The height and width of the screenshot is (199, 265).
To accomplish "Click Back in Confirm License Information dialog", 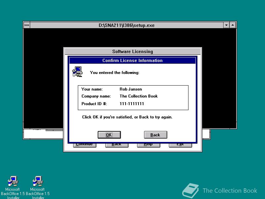I will point(155,135).
